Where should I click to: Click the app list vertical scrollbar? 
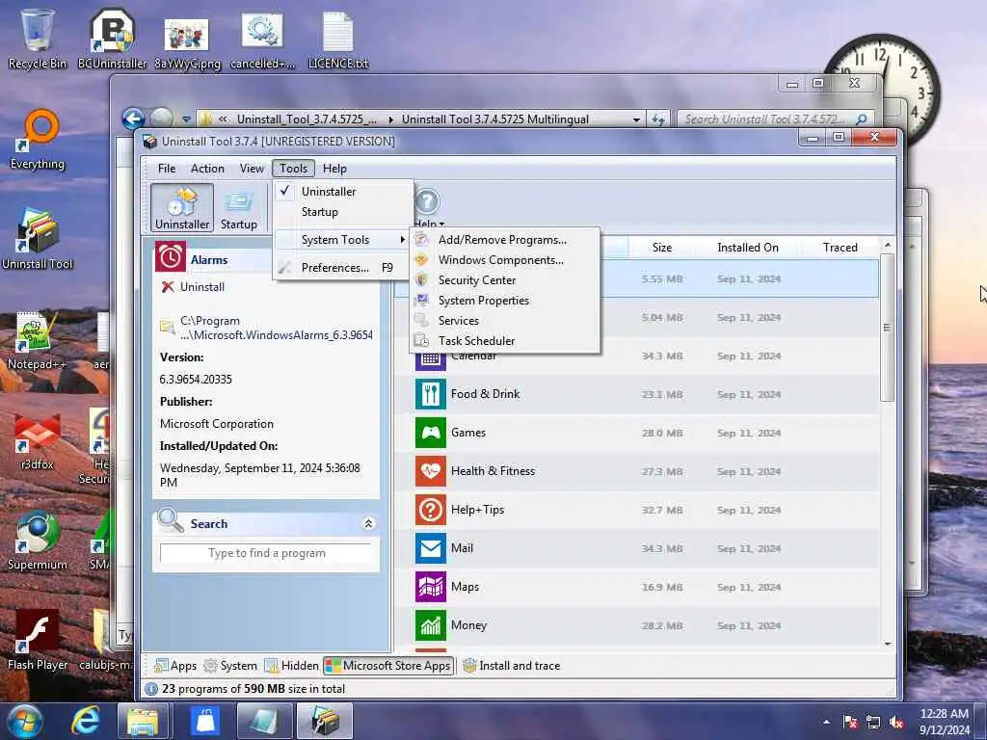click(887, 328)
